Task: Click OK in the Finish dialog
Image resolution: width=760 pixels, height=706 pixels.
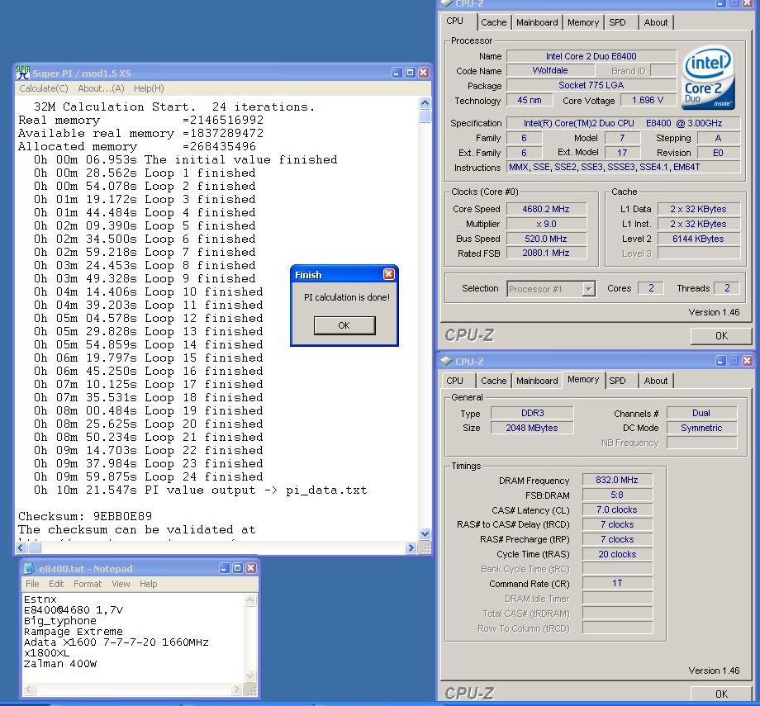Action: 344,325
